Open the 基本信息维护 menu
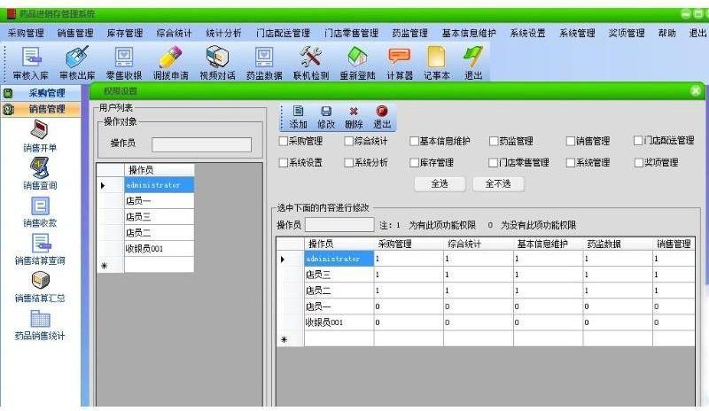 click(469, 33)
